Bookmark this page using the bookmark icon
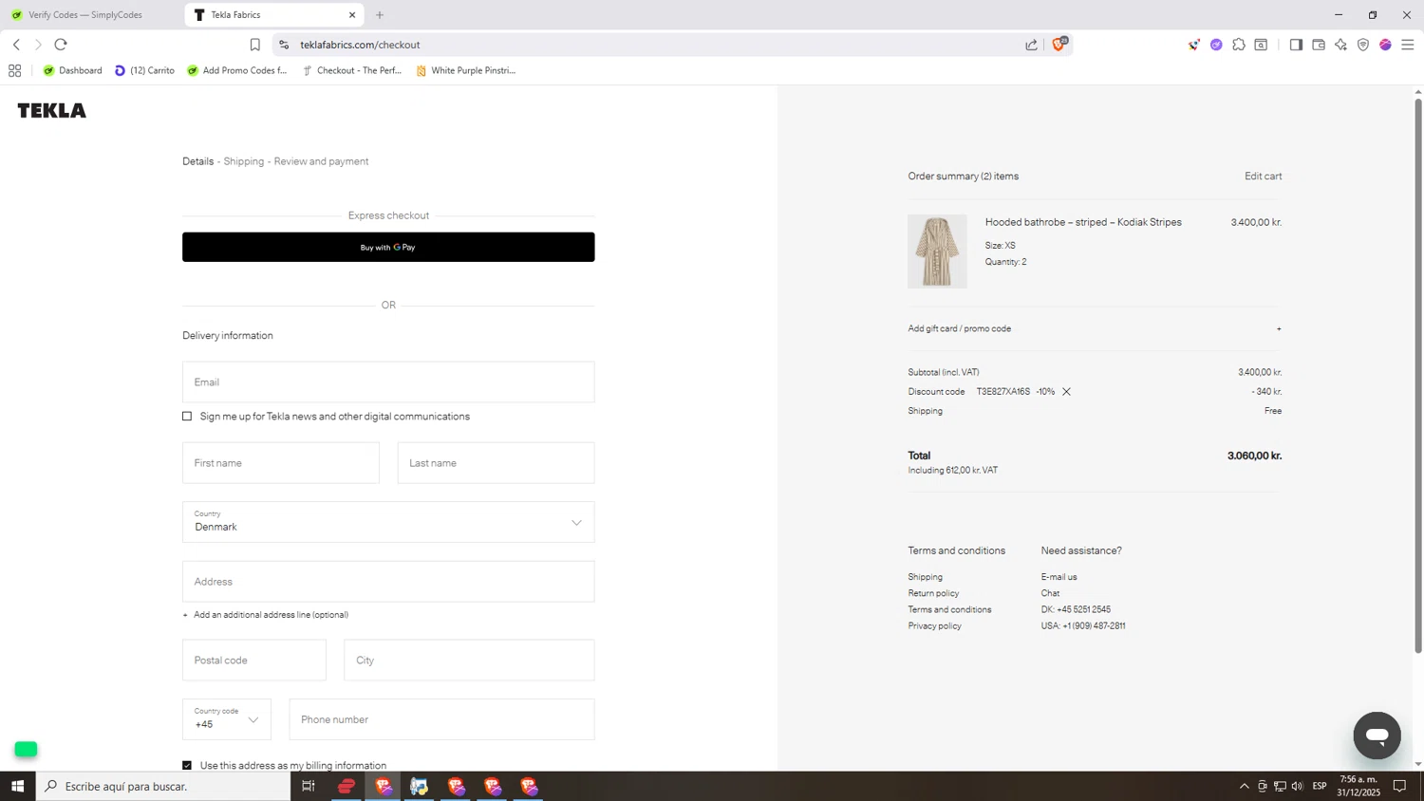This screenshot has height=801, width=1424. click(x=254, y=45)
